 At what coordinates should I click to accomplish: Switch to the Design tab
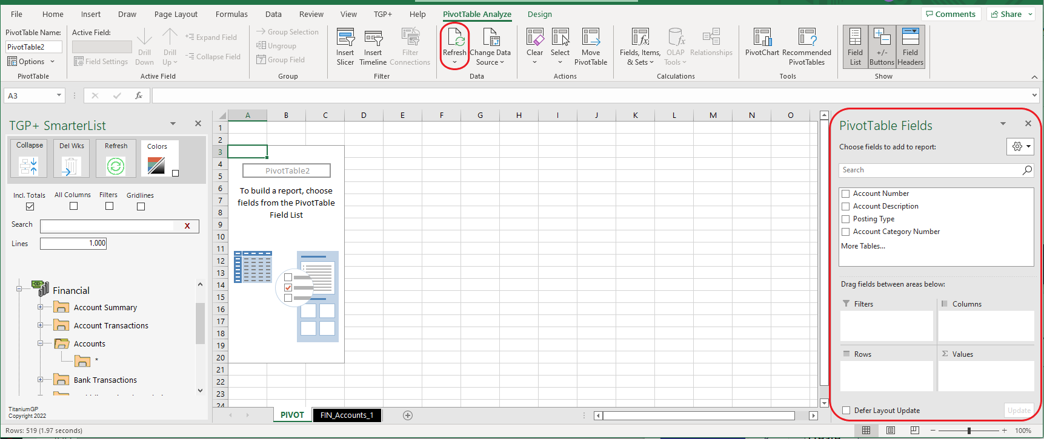[x=540, y=14]
